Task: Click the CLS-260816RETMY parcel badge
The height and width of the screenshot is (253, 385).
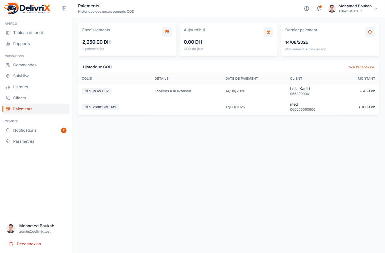Action: click(x=100, y=107)
